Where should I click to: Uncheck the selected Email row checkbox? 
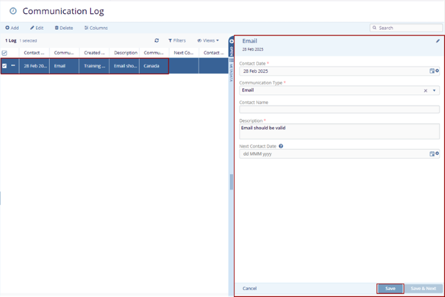coord(5,66)
